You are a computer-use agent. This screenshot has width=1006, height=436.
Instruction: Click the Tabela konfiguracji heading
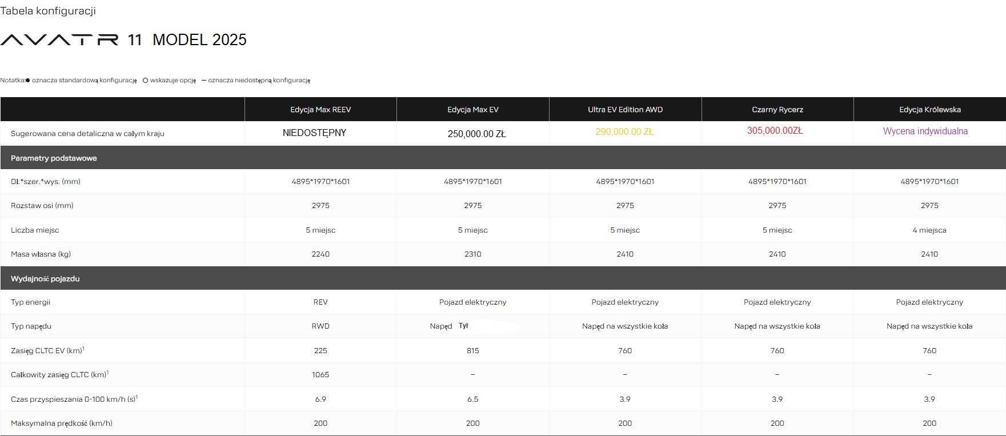click(x=48, y=11)
